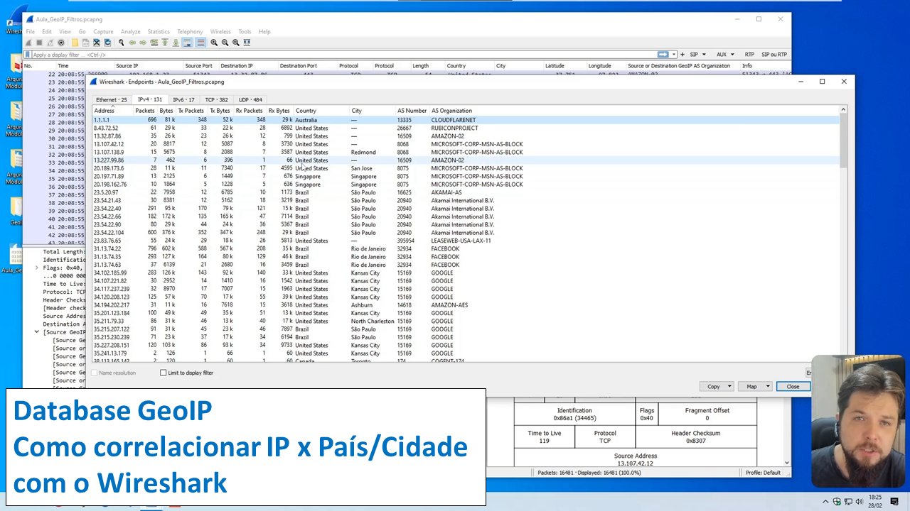Open the Copy dropdown in Endpoints
910x511 pixels.
[x=716, y=387]
